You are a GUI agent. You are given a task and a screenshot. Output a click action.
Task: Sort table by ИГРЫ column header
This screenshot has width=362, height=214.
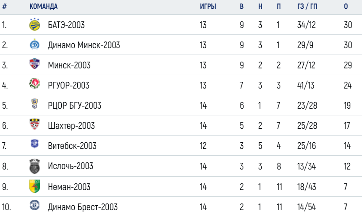(x=208, y=6)
